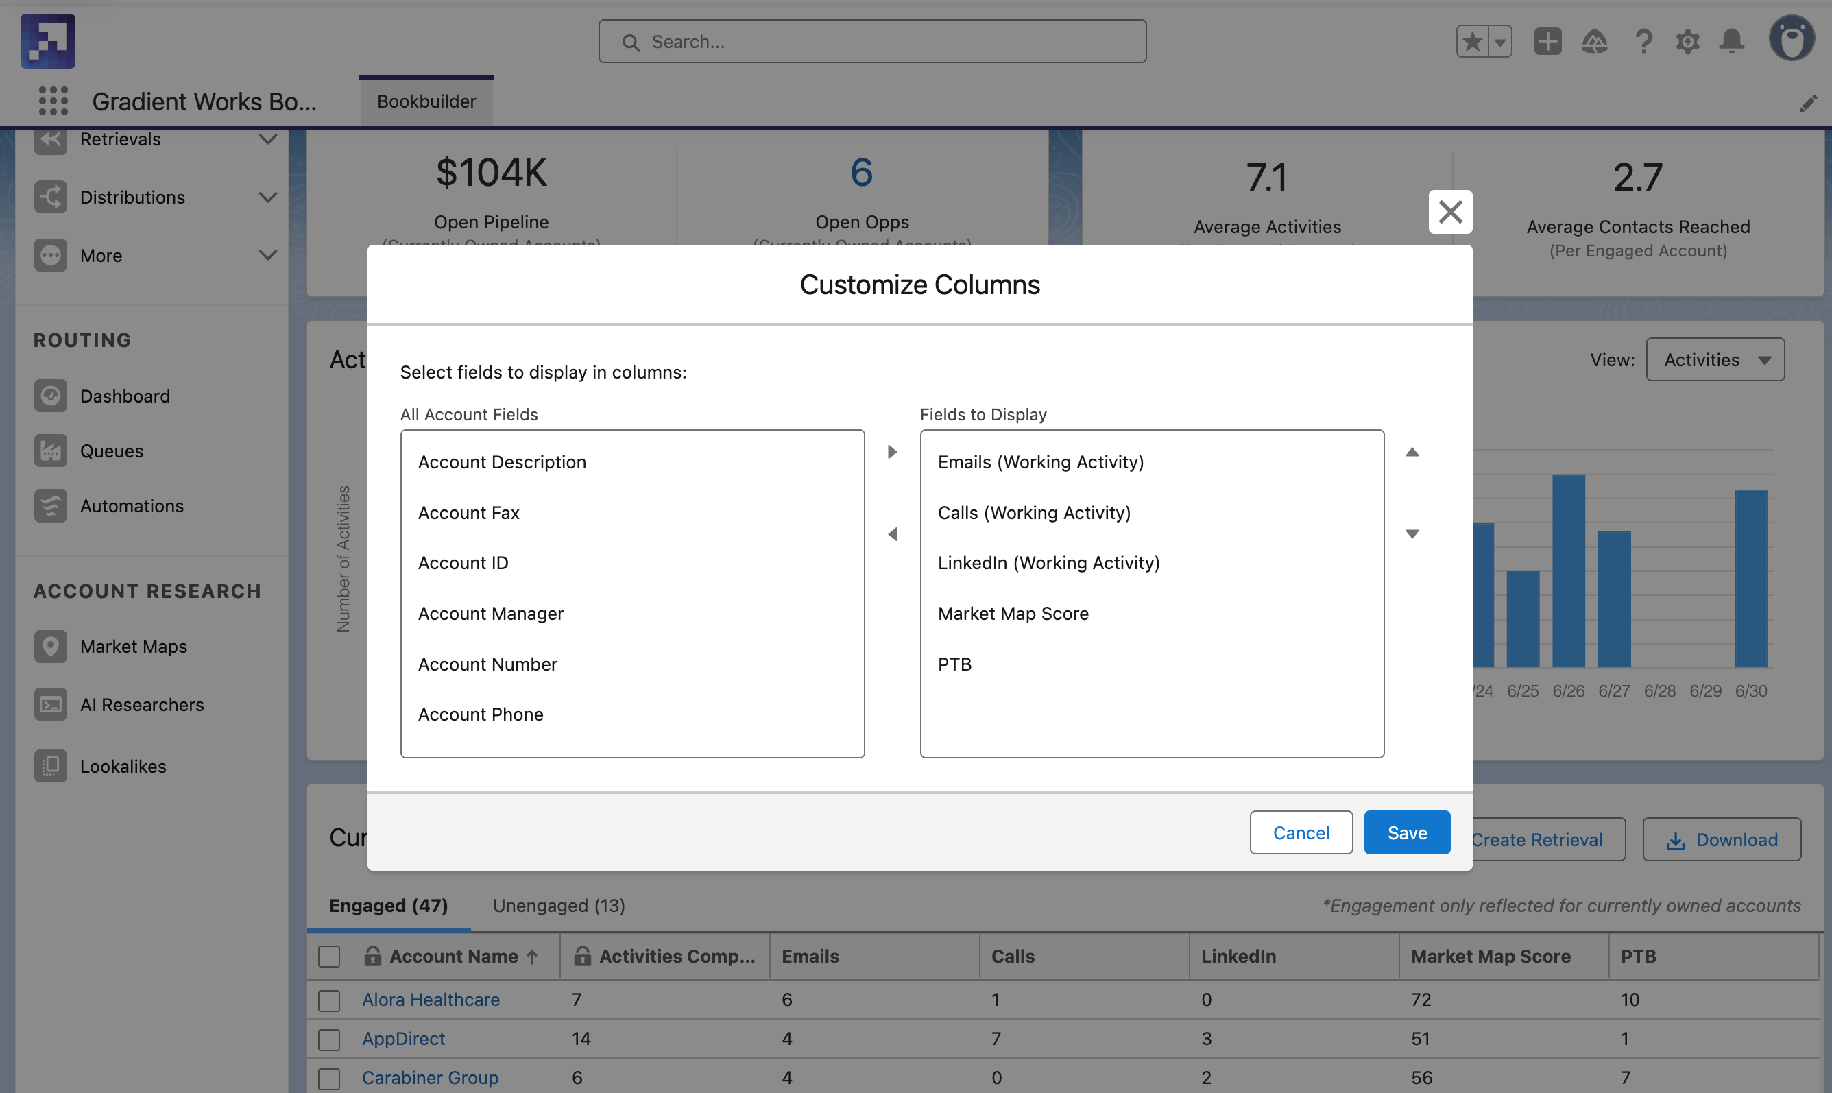Expand the Distributions sidebar section

pyautogui.click(x=268, y=197)
